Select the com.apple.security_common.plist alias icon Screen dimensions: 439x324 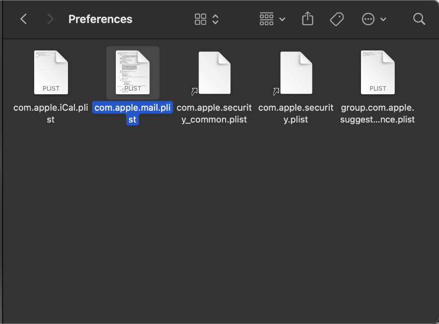(x=214, y=73)
